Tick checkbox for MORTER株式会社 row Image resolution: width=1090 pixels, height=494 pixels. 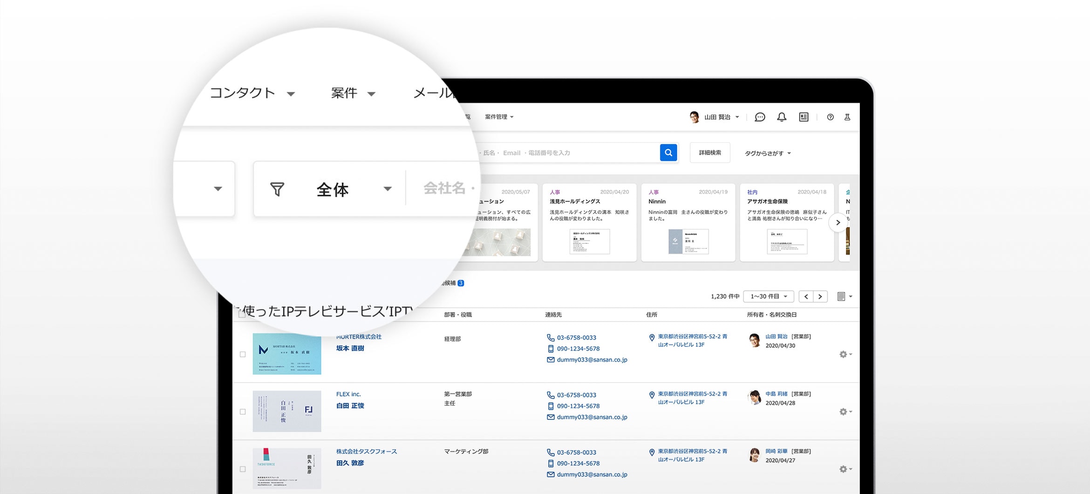click(243, 354)
